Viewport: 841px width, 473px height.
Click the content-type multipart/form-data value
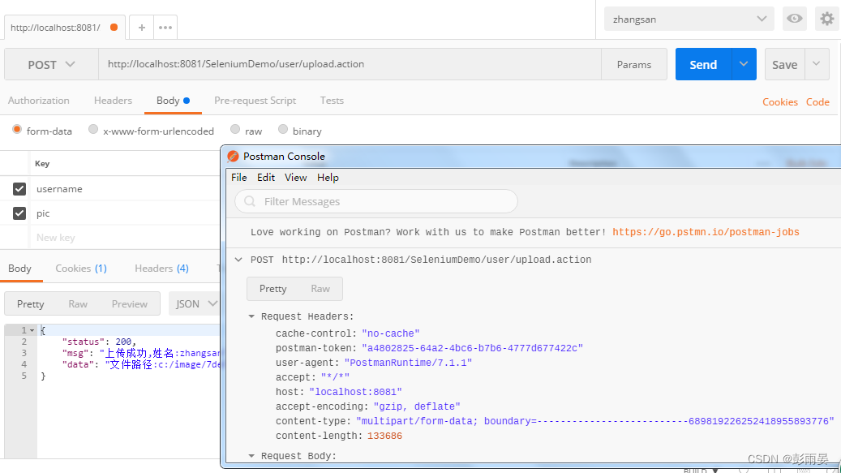(x=595, y=422)
